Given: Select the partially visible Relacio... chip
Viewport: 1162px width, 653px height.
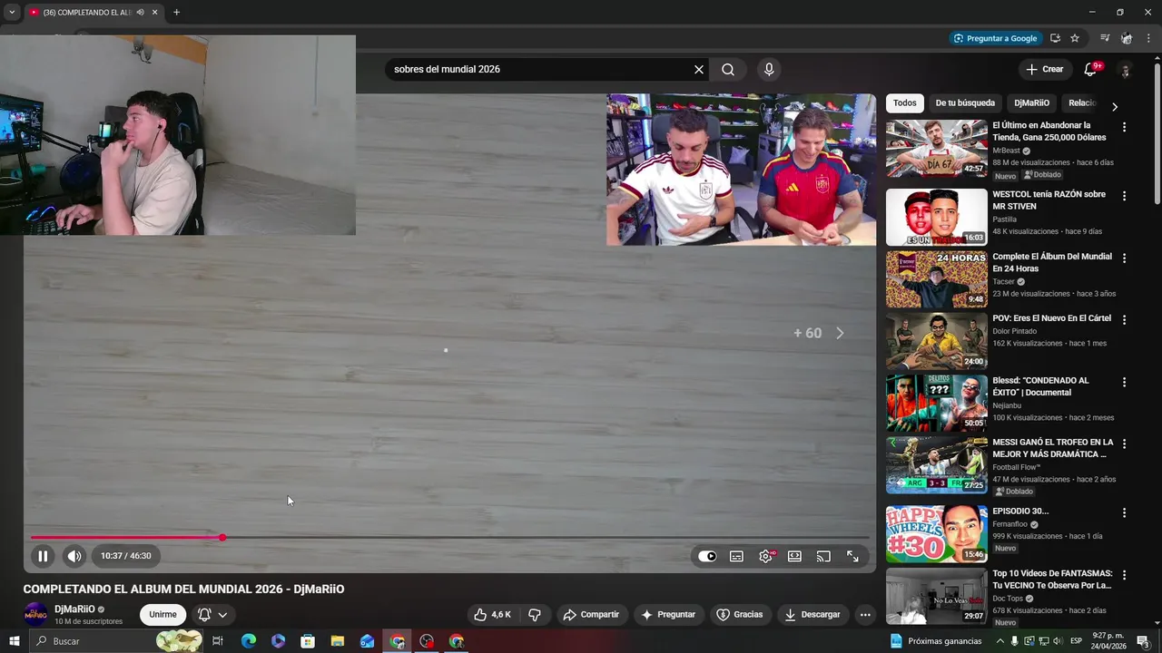Looking at the screenshot, I should [1082, 103].
